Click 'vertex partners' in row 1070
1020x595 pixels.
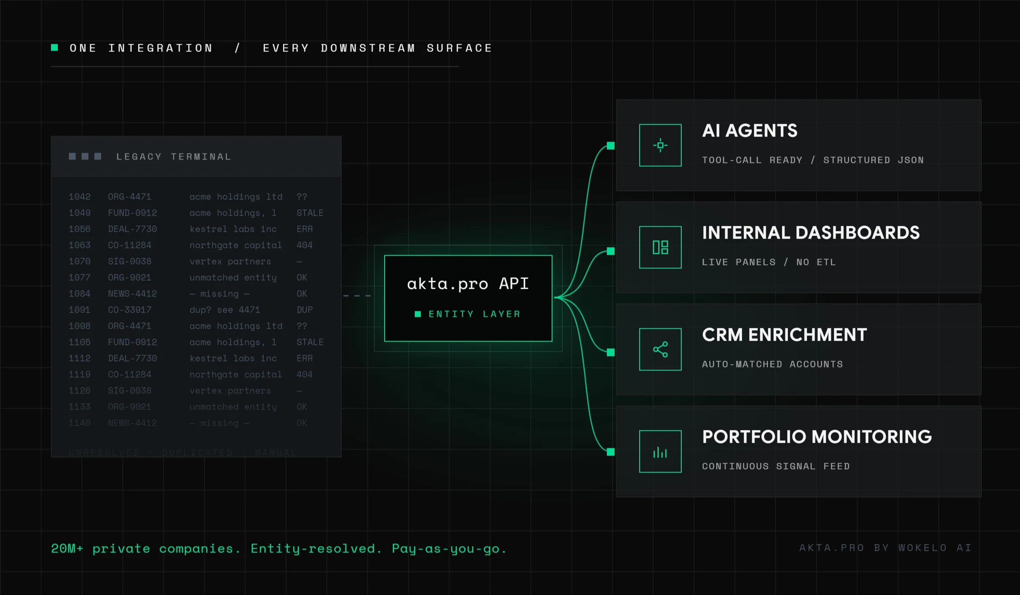pyautogui.click(x=230, y=261)
